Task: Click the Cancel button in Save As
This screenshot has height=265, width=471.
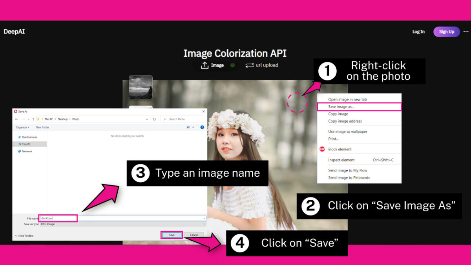Action: click(x=194, y=234)
